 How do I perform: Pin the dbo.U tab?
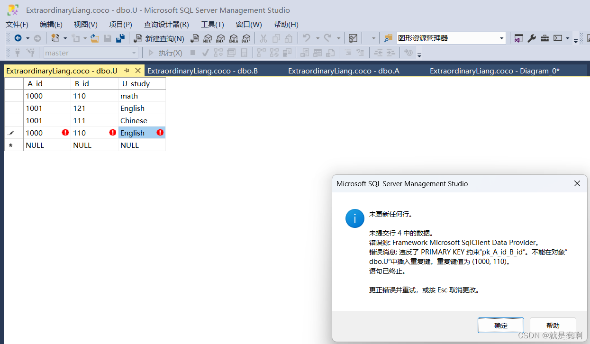coord(127,71)
